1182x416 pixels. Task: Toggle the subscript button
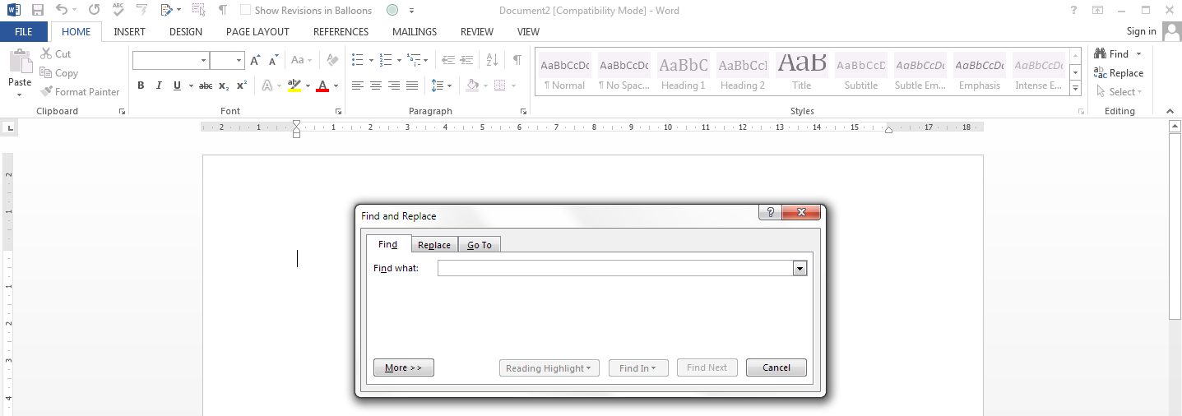tap(224, 86)
